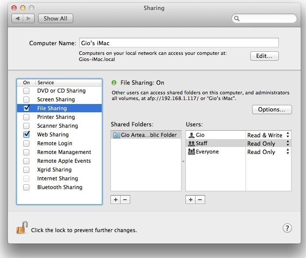Enable Bluetooth Sharing checkbox
The image size is (306, 258).
pyautogui.click(x=26, y=187)
